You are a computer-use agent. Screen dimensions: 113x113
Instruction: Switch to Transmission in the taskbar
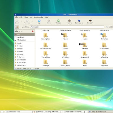(19, 112)
